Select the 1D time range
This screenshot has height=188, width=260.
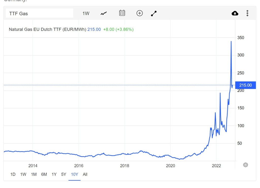point(13,174)
